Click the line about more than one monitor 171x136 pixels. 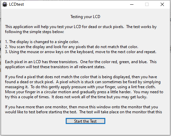point(81,107)
